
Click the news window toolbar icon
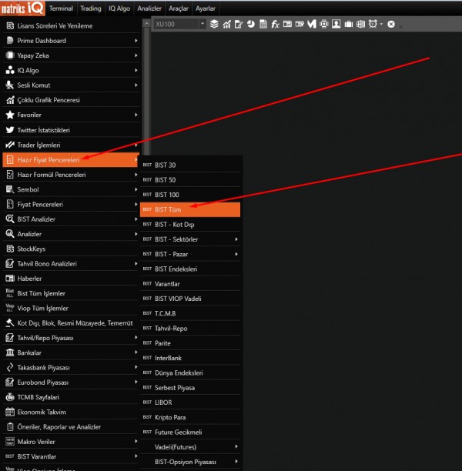[x=287, y=24]
